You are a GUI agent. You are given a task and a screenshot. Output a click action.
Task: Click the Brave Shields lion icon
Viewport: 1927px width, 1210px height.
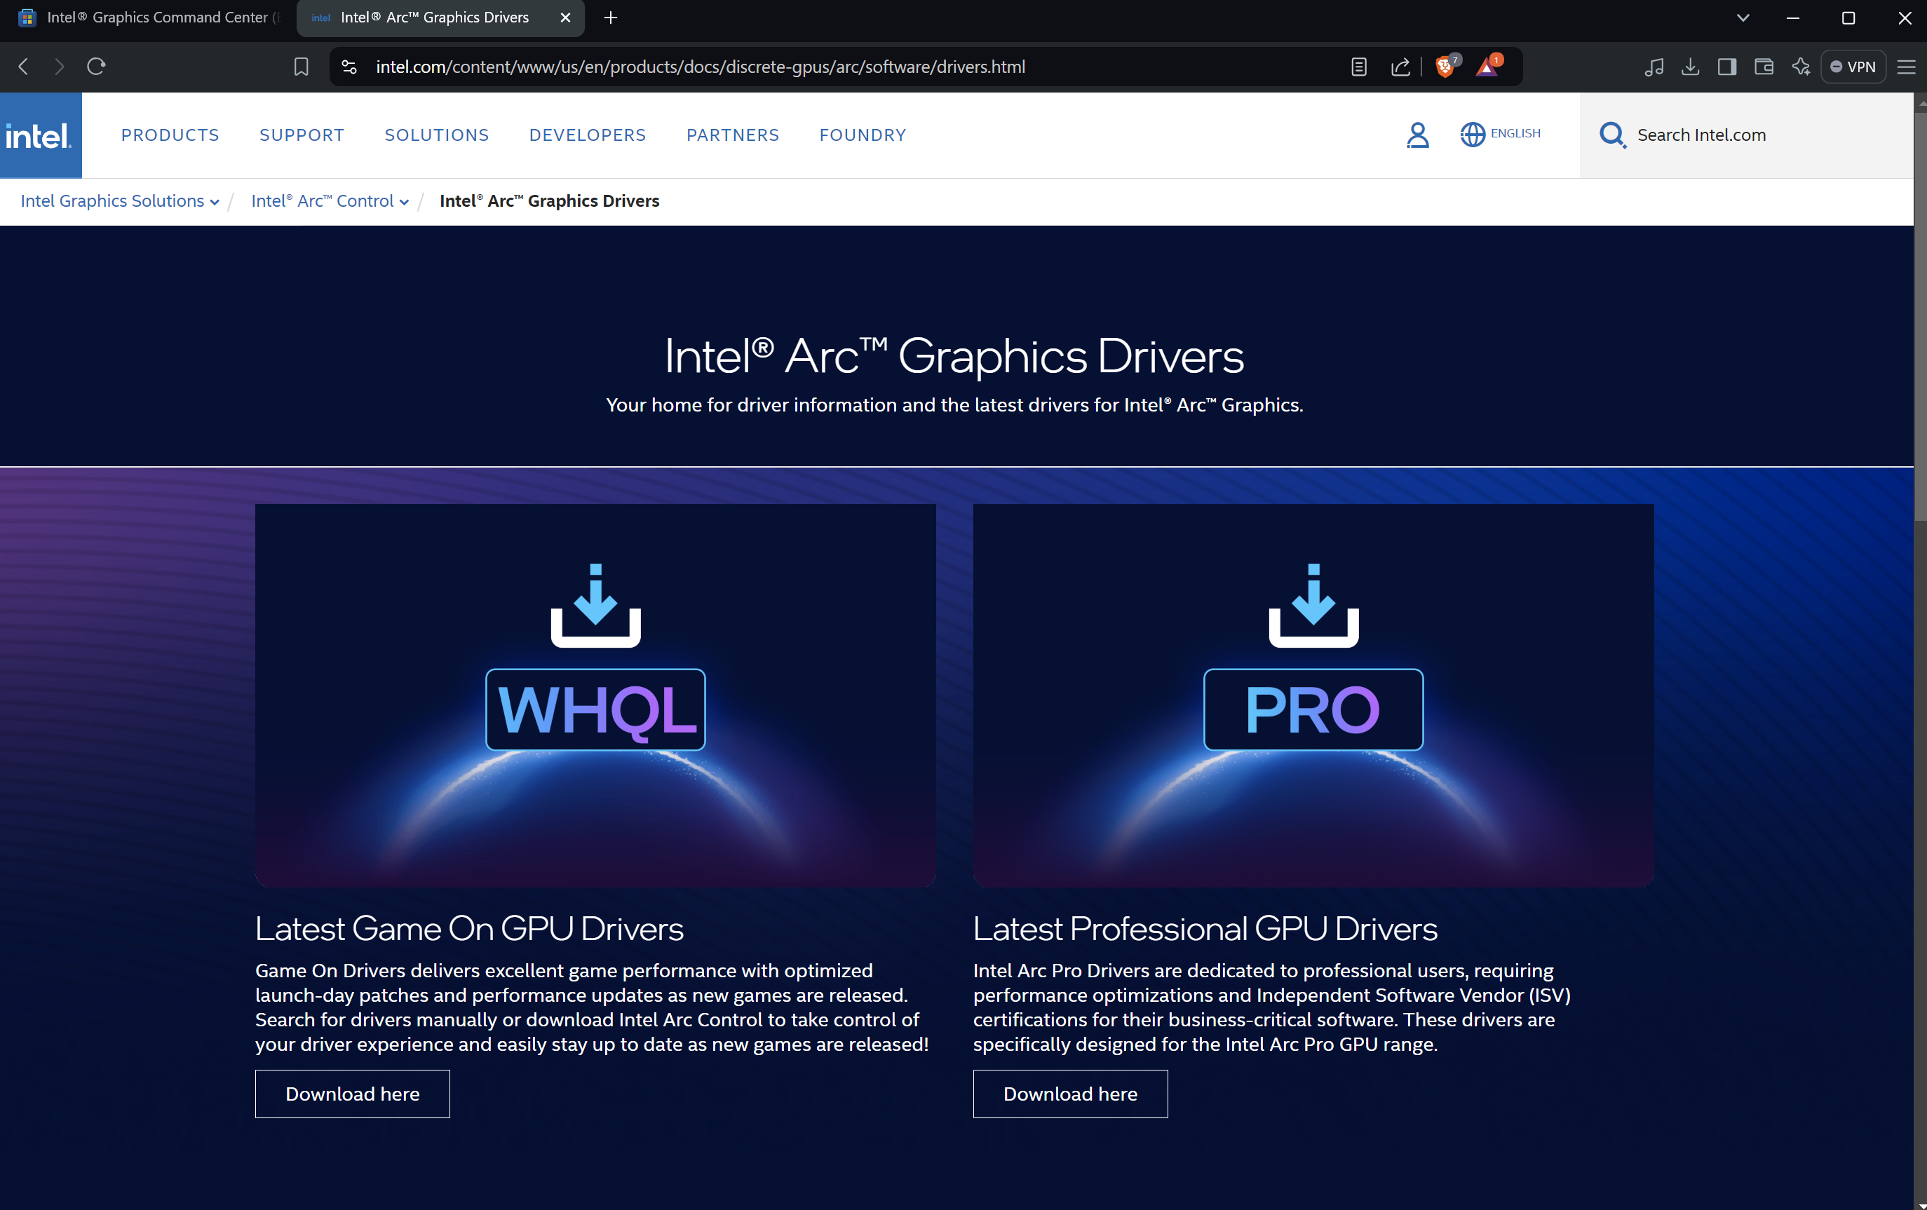pyautogui.click(x=1445, y=67)
